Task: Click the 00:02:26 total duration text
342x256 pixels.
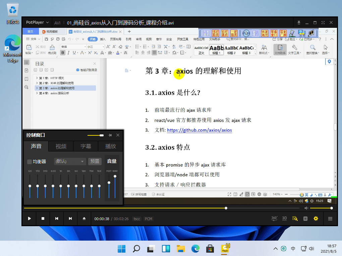Action: [x=121, y=219]
